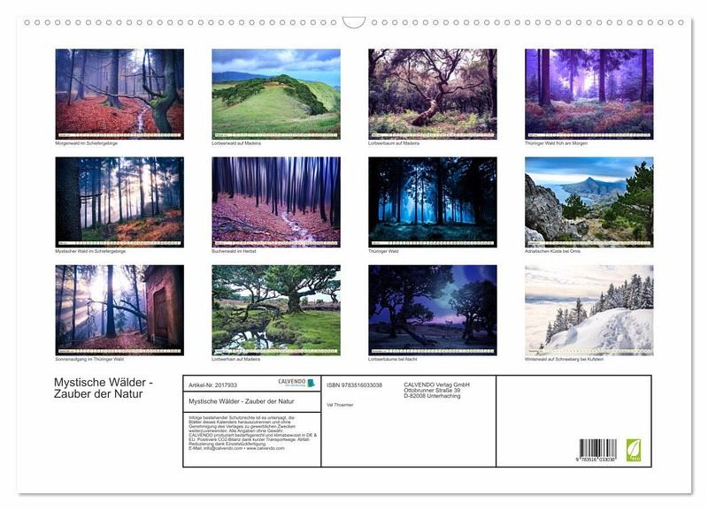
Task: Click the barcode at bottom right
Action: pyautogui.click(x=597, y=451)
